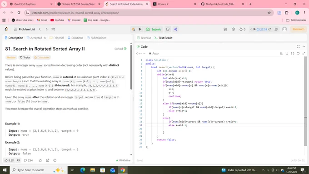
Task: Open the notes icon next to Submit
Action: pyautogui.click(x=168, y=29)
